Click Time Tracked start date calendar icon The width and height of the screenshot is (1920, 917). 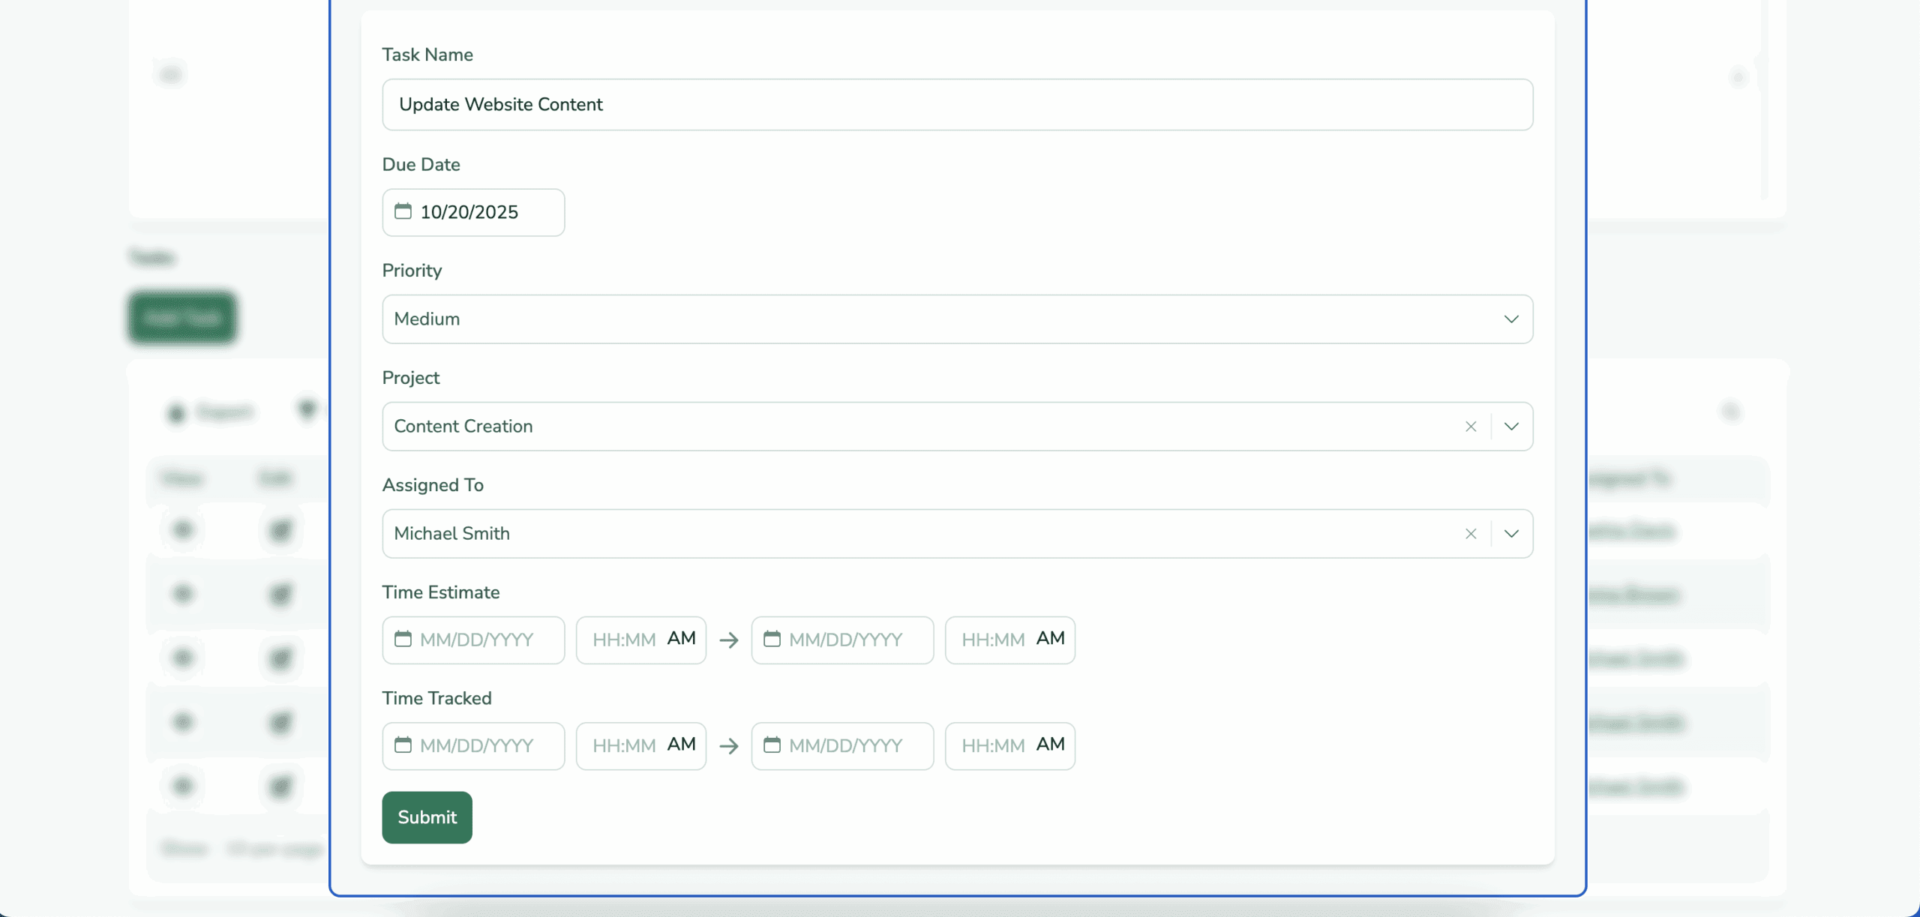pyautogui.click(x=403, y=745)
